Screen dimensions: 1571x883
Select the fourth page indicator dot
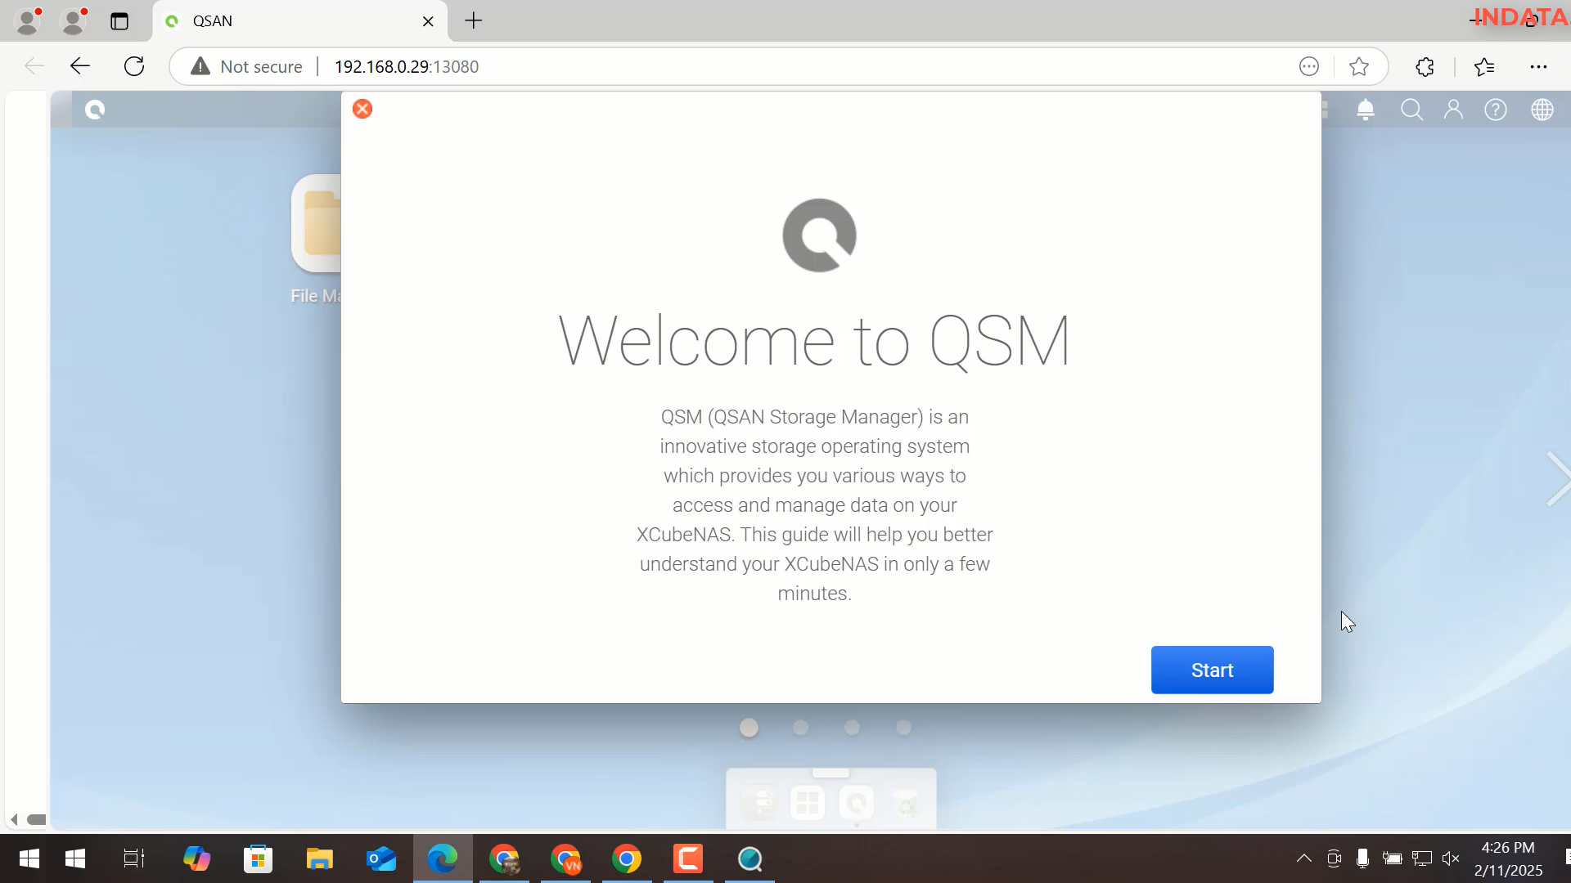click(x=903, y=728)
